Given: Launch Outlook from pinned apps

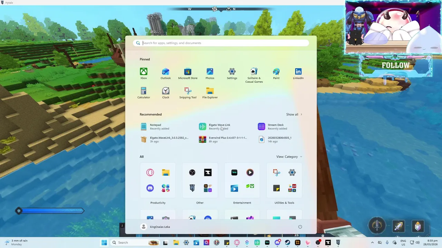Looking at the screenshot, I should click(x=166, y=73).
